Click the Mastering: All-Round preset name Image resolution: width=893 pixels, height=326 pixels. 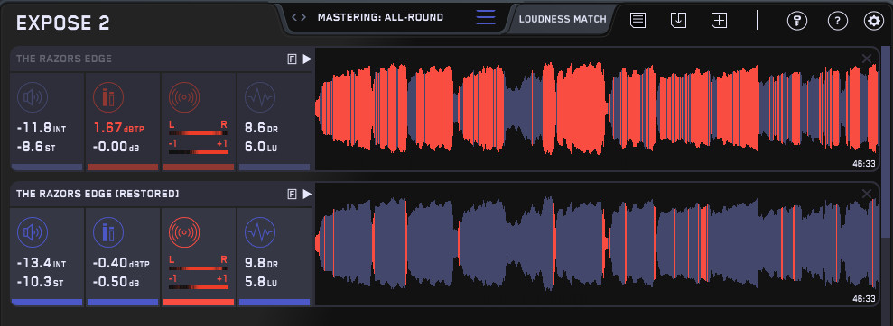pyautogui.click(x=380, y=17)
